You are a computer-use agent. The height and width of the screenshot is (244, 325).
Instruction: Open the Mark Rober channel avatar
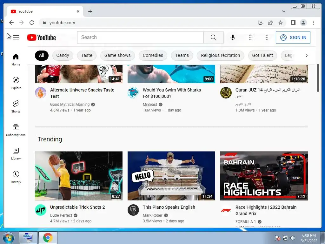[x=133, y=210]
